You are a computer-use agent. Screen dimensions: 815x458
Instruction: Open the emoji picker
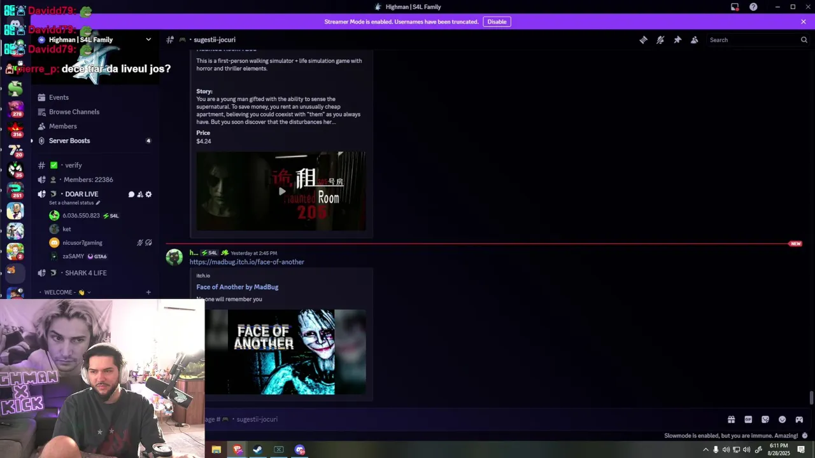pyautogui.click(x=783, y=419)
